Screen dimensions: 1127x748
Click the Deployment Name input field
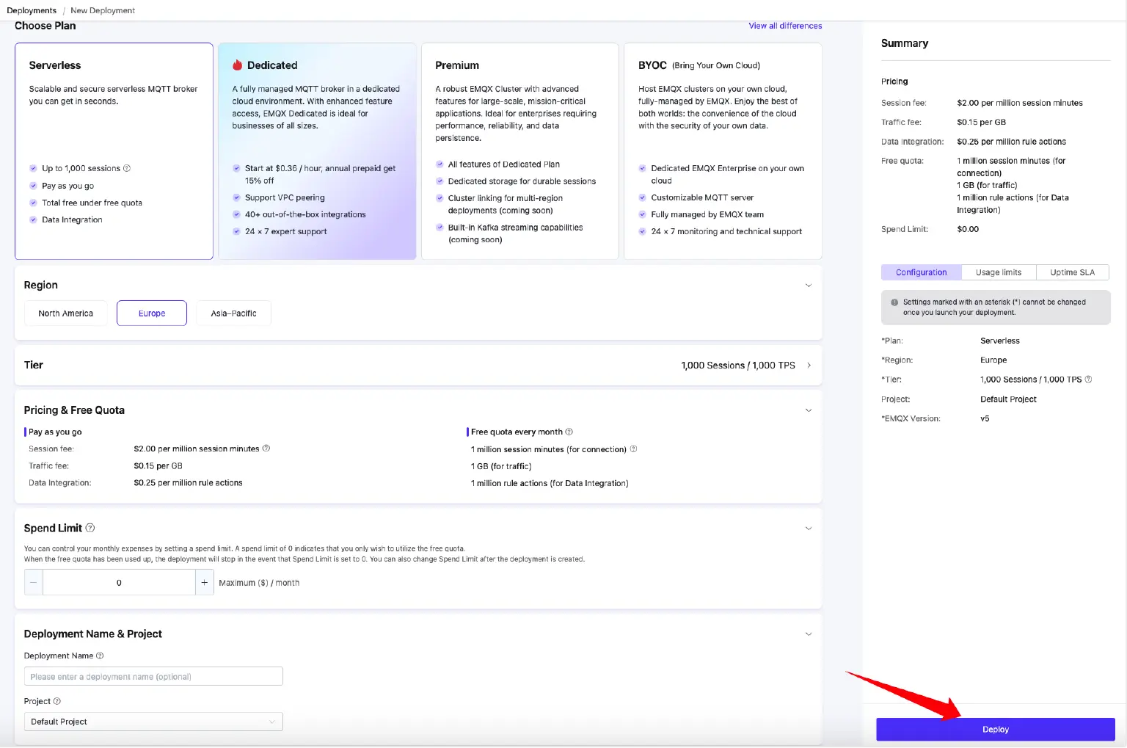click(153, 677)
